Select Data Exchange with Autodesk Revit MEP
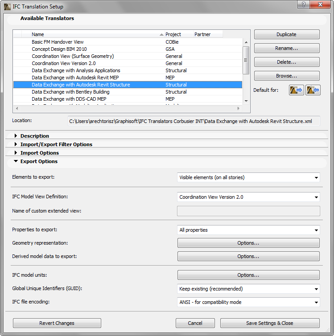 (128, 78)
